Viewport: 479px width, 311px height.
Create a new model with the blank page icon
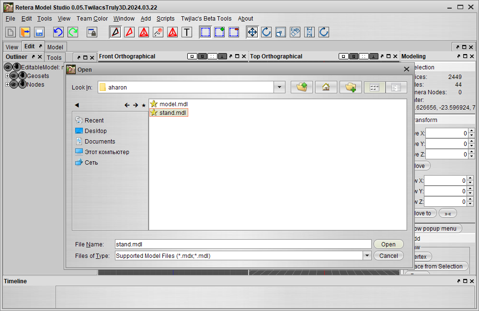11,32
